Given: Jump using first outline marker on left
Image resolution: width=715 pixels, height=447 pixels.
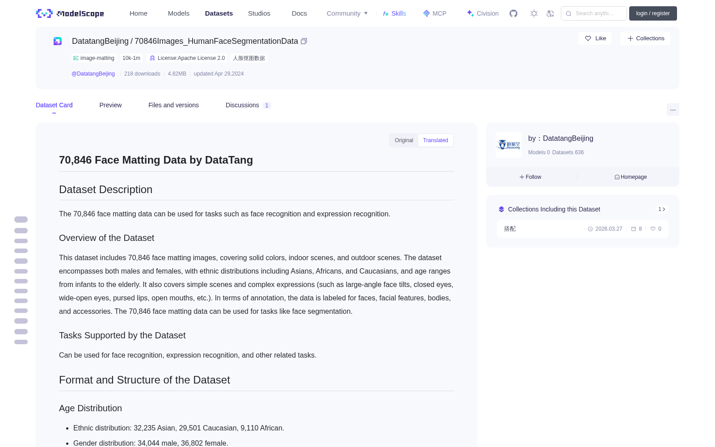Looking at the screenshot, I should [21, 219].
